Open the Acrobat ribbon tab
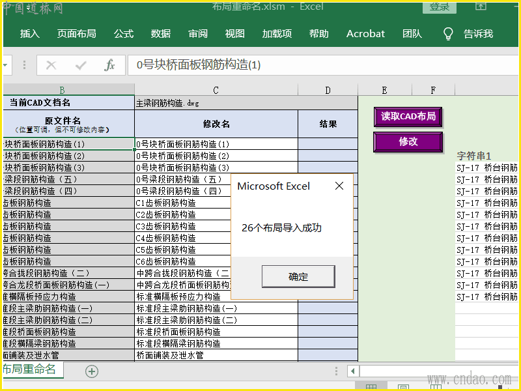The image size is (521, 391). (x=365, y=34)
